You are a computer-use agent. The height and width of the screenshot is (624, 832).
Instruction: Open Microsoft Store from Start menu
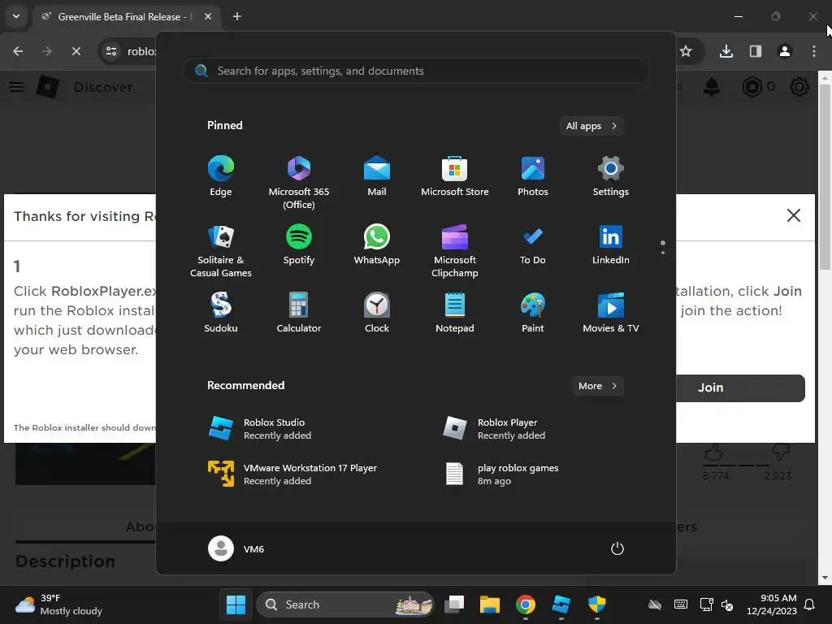click(x=455, y=176)
